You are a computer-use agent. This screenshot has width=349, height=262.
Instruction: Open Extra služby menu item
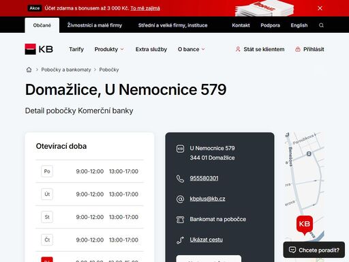[x=151, y=49]
